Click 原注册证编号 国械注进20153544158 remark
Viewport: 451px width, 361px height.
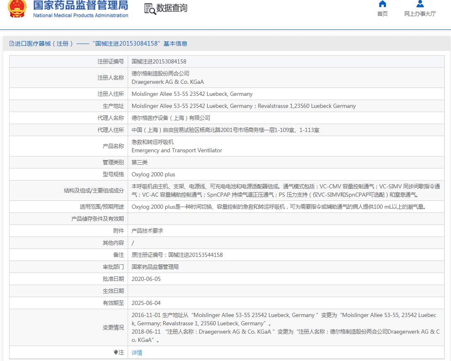point(177,255)
